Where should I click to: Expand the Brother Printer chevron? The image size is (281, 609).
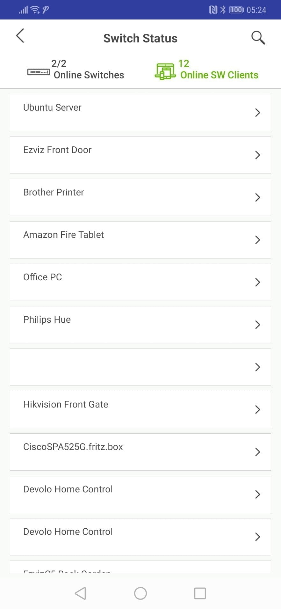click(258, 197)
